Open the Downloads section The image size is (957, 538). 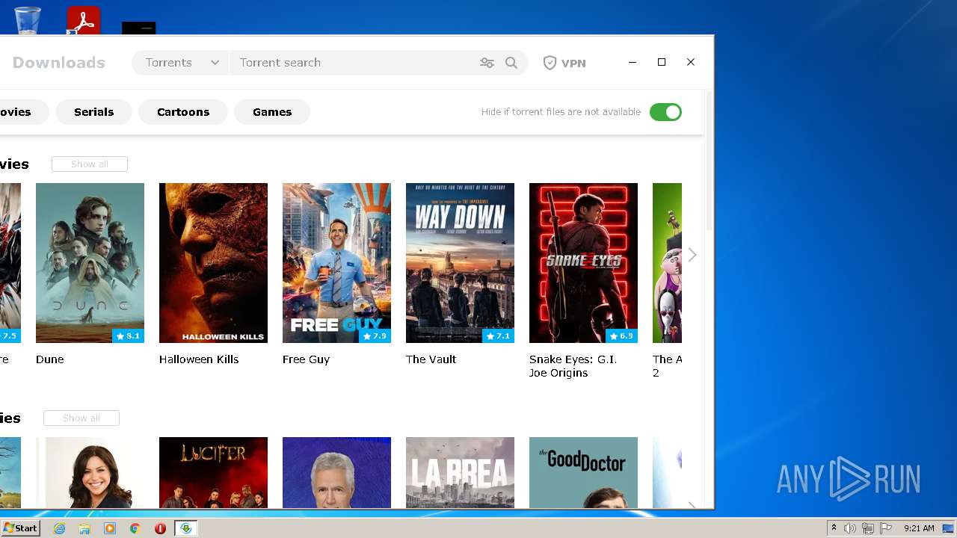tap(58, 63)
